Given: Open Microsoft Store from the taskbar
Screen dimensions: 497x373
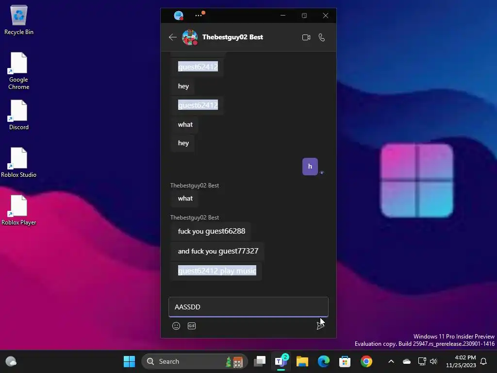Looking at the screenshot, I should pyautogui.click(x=345, y=361).
